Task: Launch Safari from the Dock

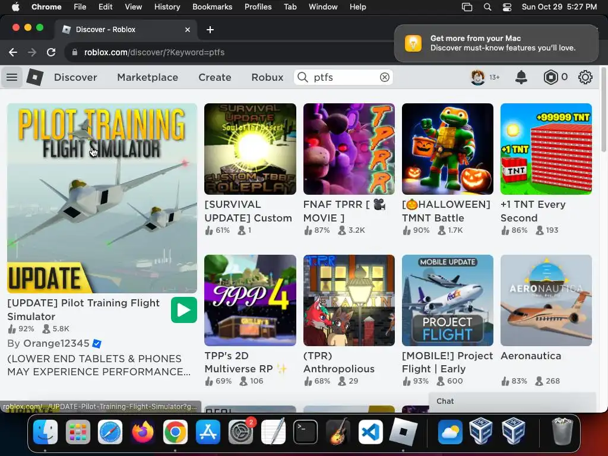Action: tap(110, 432)
